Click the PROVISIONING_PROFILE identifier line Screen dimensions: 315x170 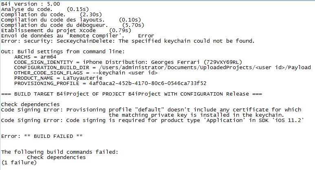[x=110, y=83]
